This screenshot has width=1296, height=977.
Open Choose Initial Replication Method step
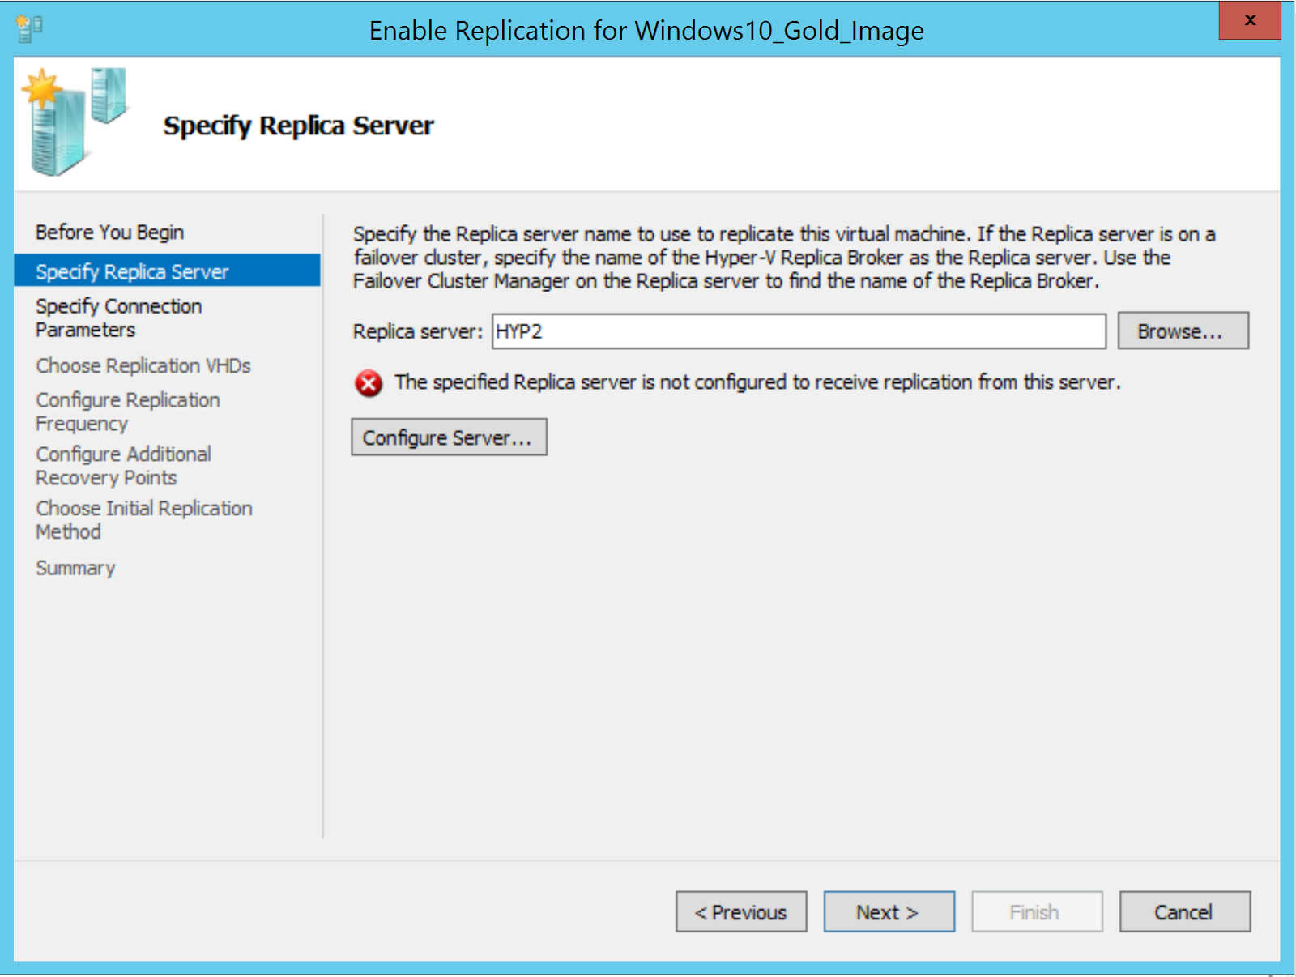[144, 520]
